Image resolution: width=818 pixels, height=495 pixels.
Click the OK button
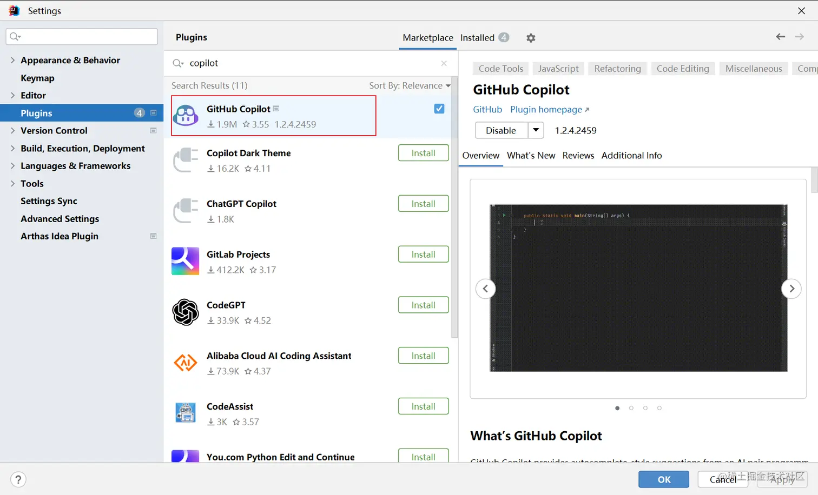click(663, 479)
